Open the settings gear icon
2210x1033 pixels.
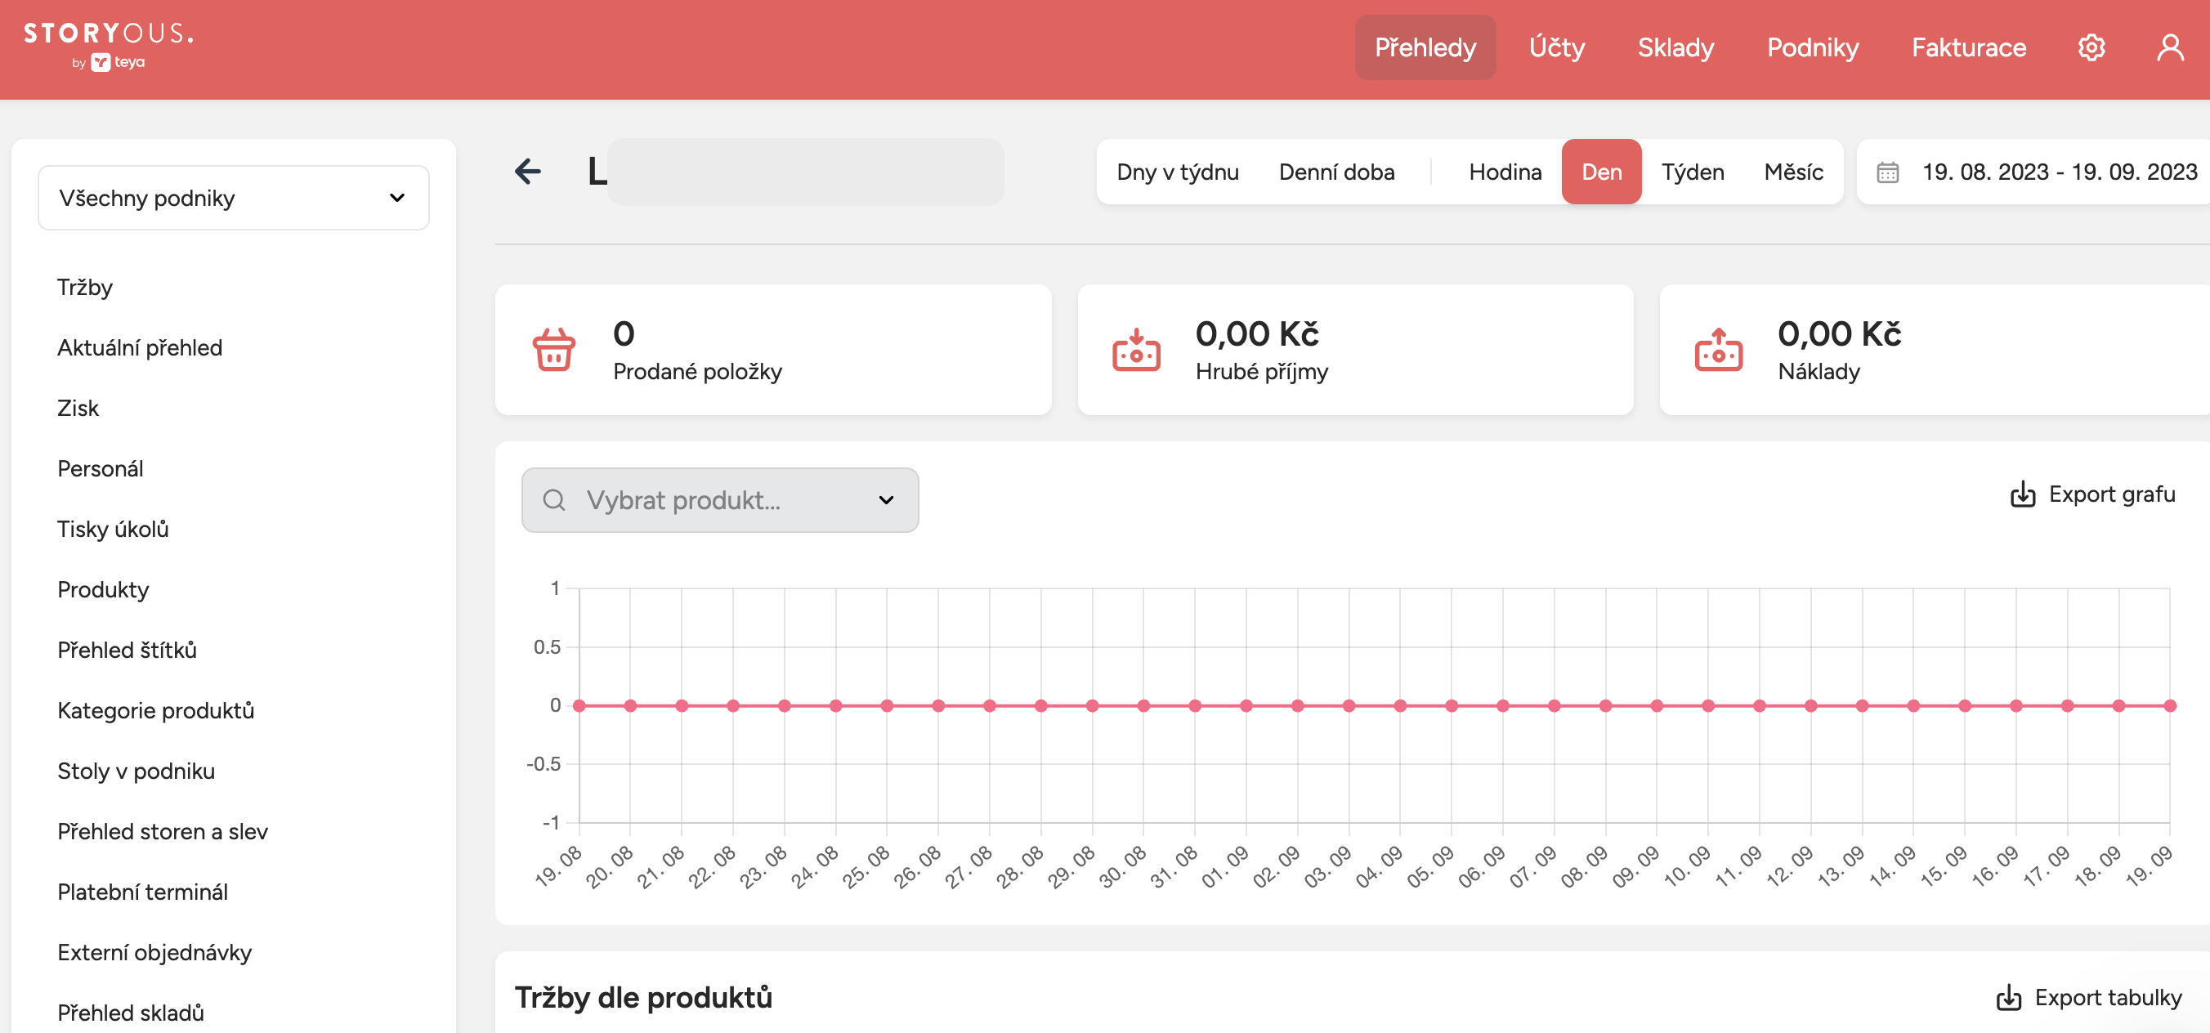tap(2091, 47)
